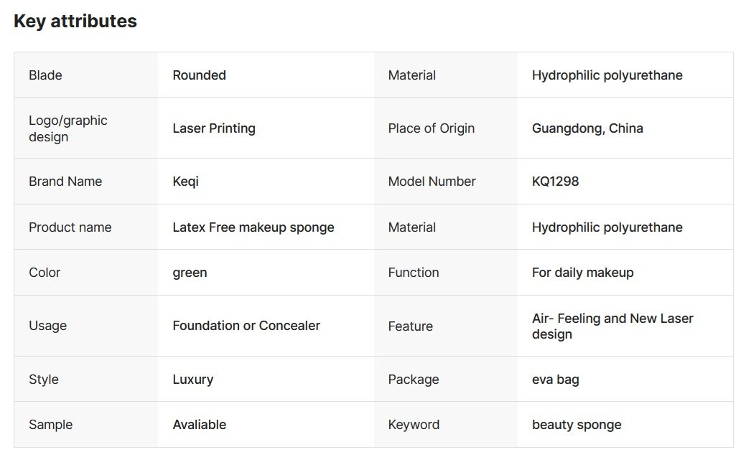Select the KQ1298 model number

pos(555,182)
